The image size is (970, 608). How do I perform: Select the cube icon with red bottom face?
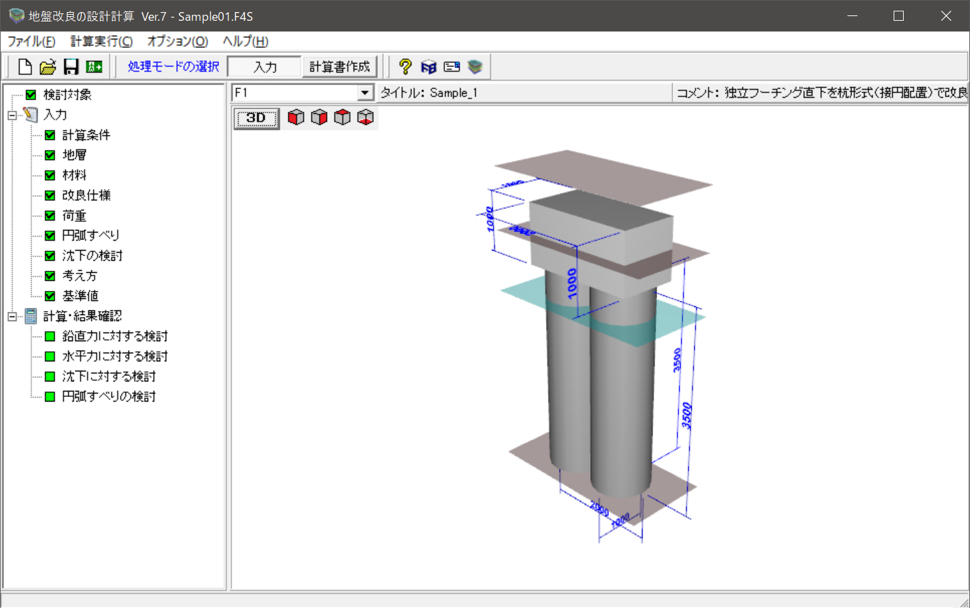[x=365, y=118]
